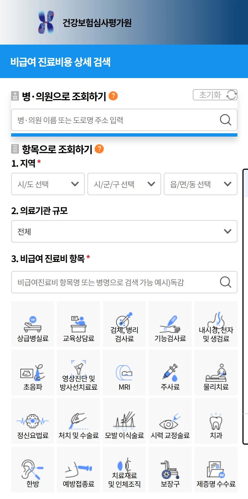Open the 정신요법료 category

pyautogui.click(x=33, y=421)
